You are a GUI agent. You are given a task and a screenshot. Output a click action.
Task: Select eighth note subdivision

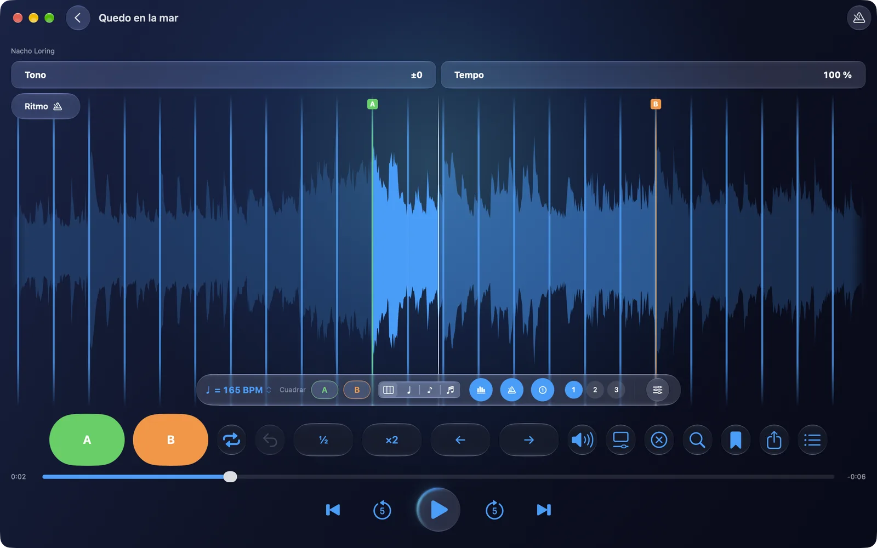tap(430, 390)
